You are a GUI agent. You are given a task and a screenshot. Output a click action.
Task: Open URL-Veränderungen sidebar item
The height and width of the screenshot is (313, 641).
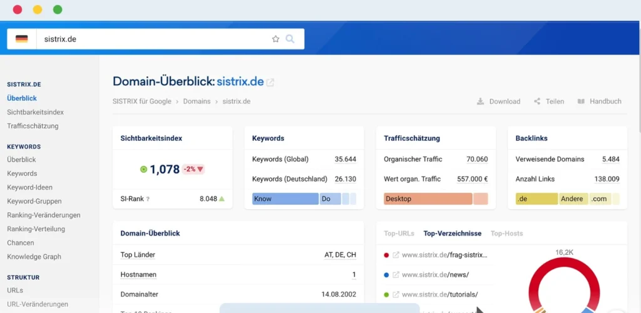point(38,304)
